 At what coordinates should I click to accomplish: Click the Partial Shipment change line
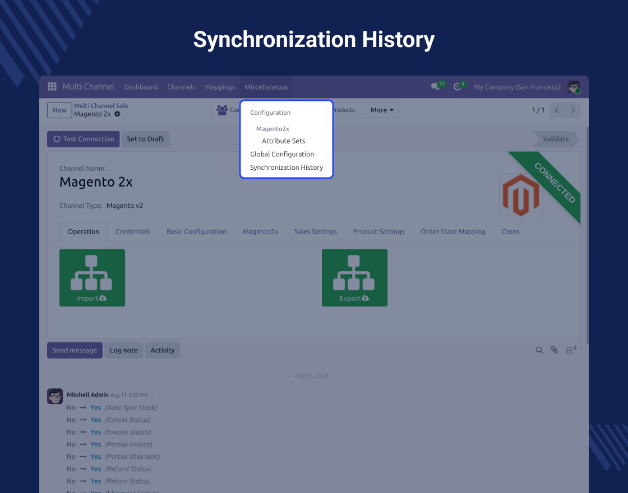(113, 457)
